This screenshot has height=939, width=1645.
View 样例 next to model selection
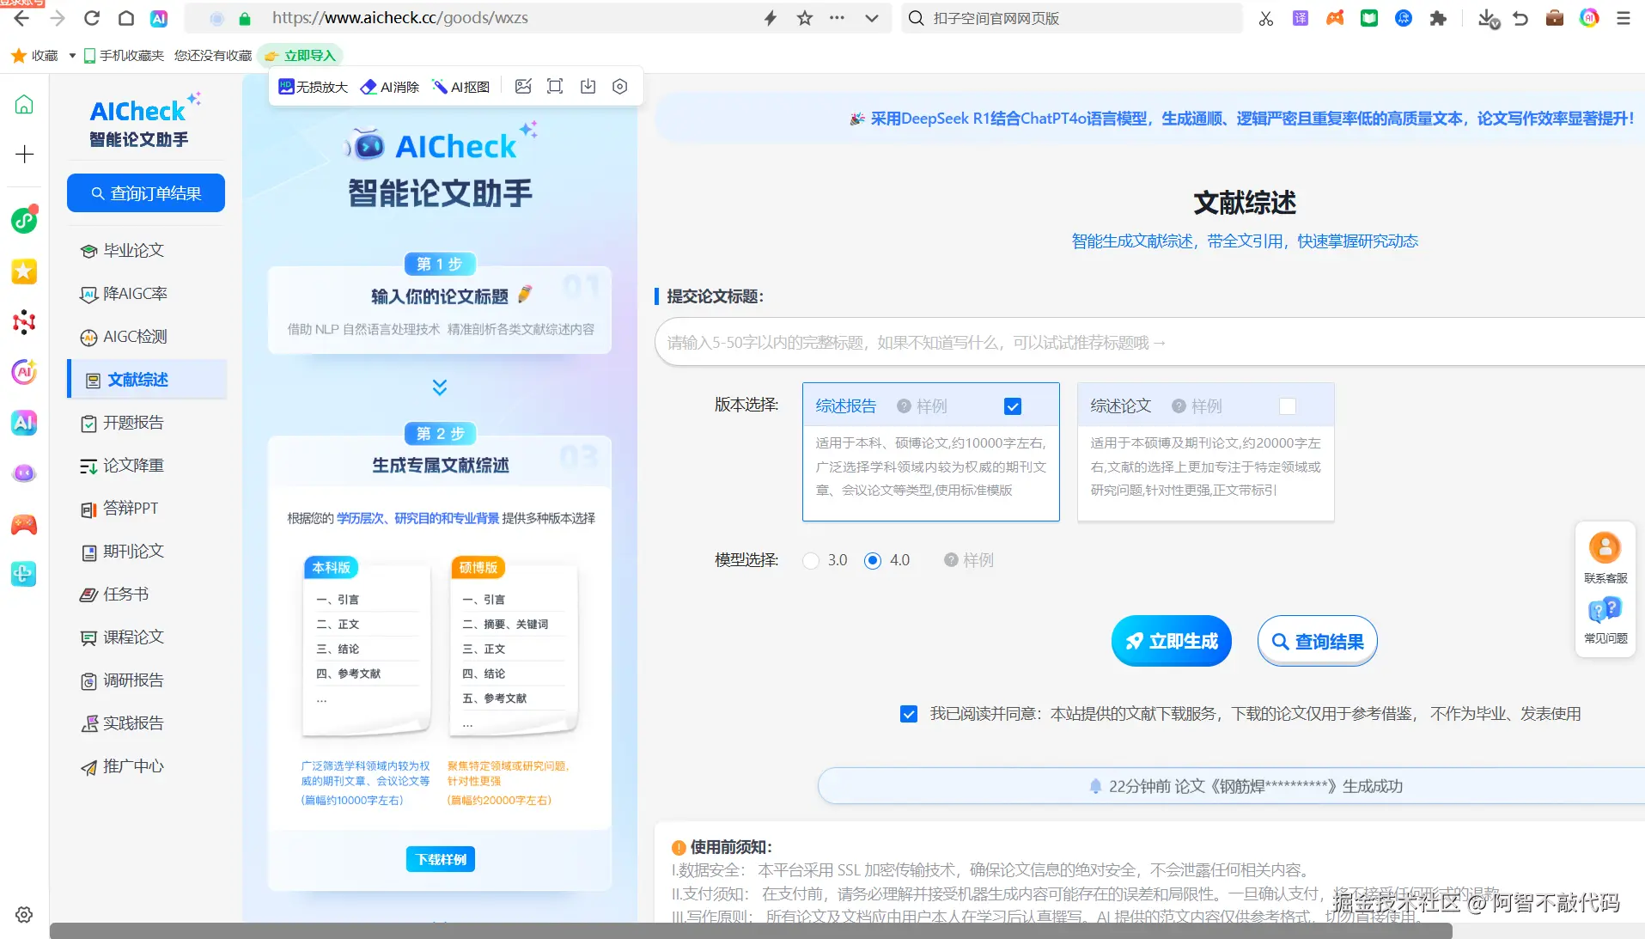969,560
